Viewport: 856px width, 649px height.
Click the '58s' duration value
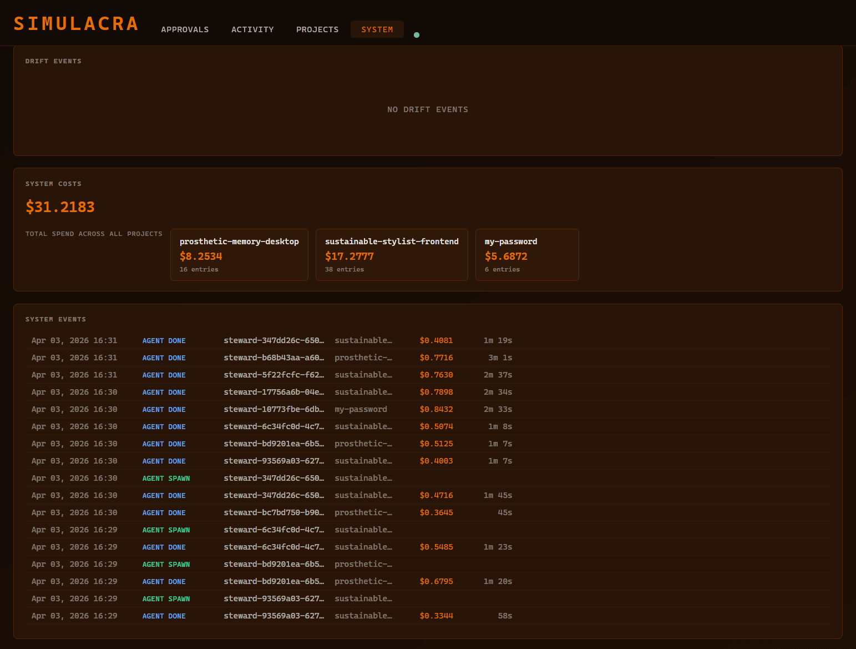(x=505, y=616)
